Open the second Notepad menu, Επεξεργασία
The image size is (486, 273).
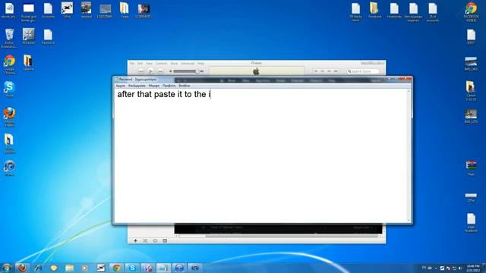[x=137, y=86]
